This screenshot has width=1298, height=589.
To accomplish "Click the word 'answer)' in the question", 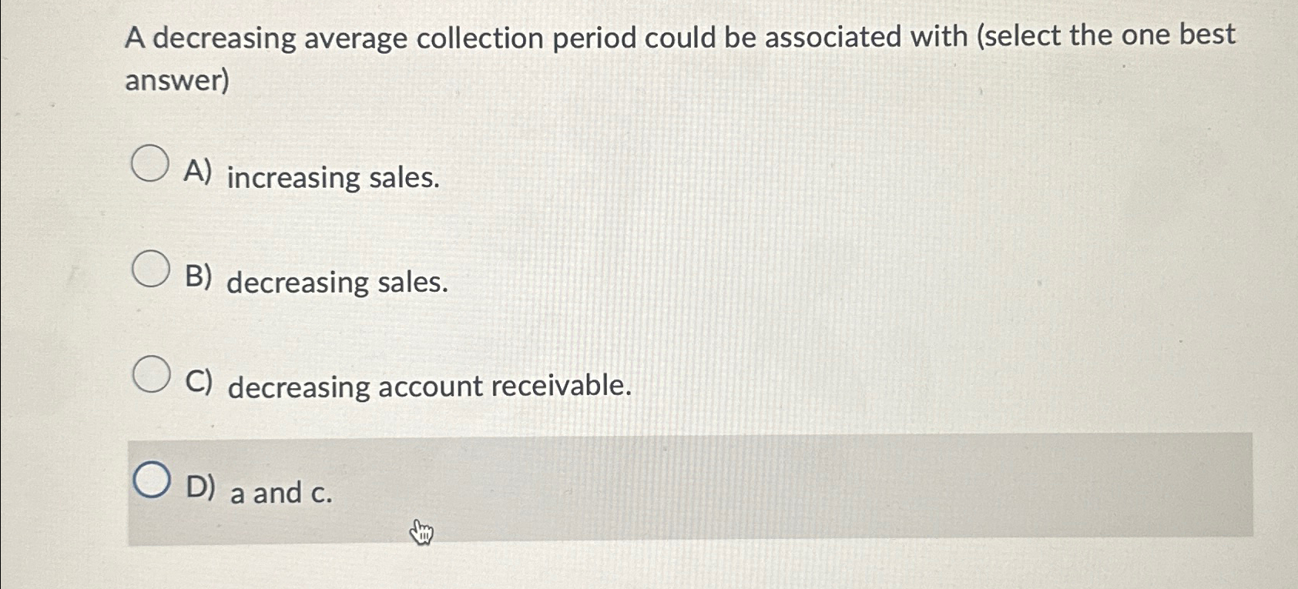I will click(175, 79).
